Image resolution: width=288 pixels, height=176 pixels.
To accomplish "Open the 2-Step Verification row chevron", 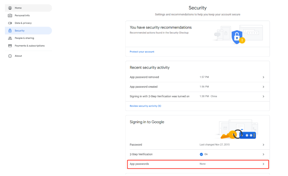I will [263, 155].
